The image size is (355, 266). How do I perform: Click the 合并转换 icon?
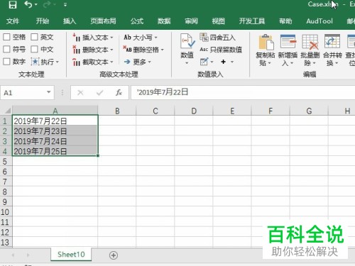click(332, 41)
